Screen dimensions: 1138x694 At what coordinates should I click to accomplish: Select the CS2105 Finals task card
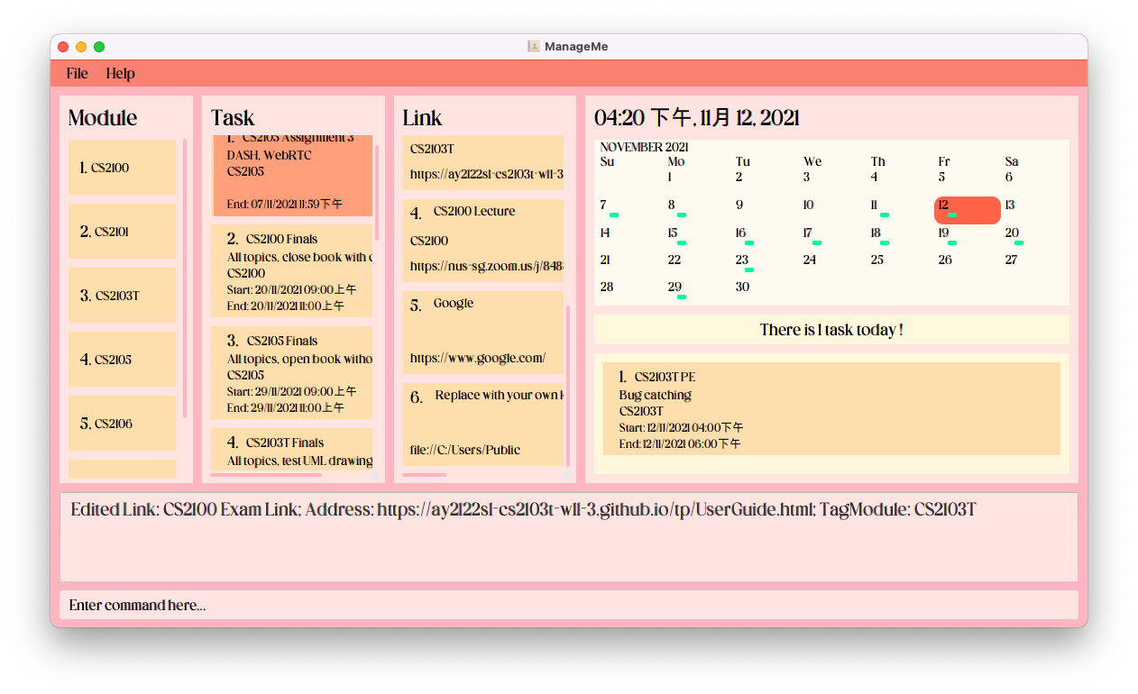(x=292, y=372)
